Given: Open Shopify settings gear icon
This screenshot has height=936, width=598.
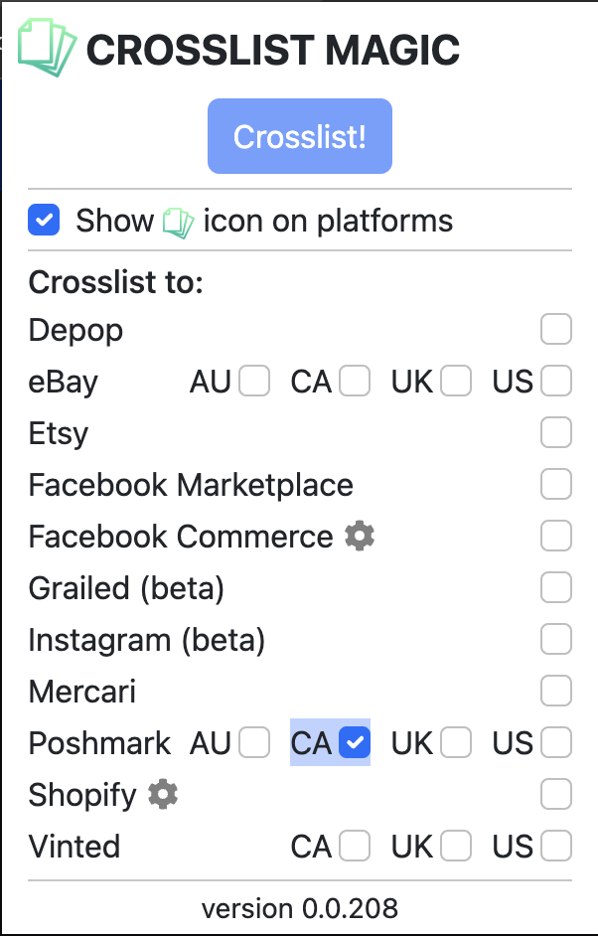Looking at the screenshot, I should click(x=163, y=795).
